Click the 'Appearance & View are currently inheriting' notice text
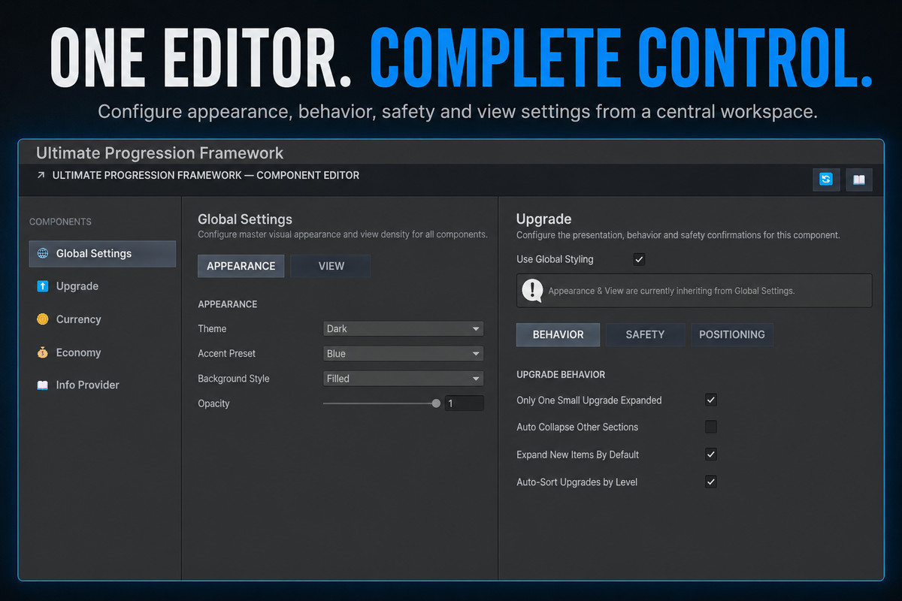Screen dimensions: 902x601 tap(671, 291)
